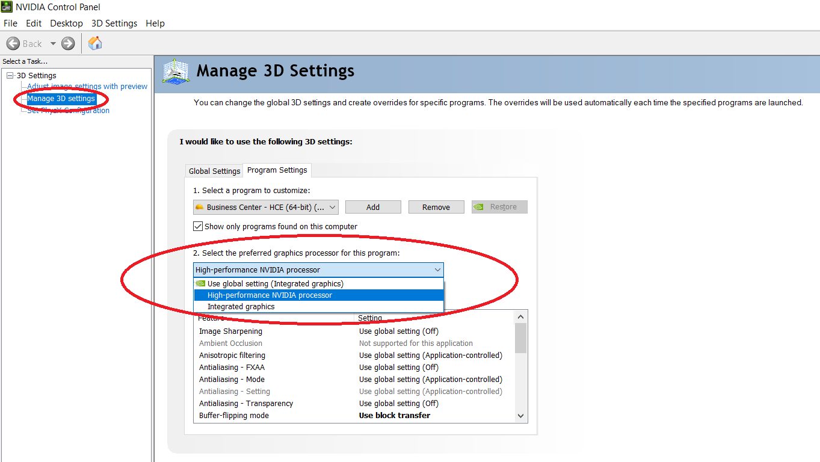Collapse the 3D Settings tree node
The width and height of the screenshot is (820, 462).
(x=10, y=75)
